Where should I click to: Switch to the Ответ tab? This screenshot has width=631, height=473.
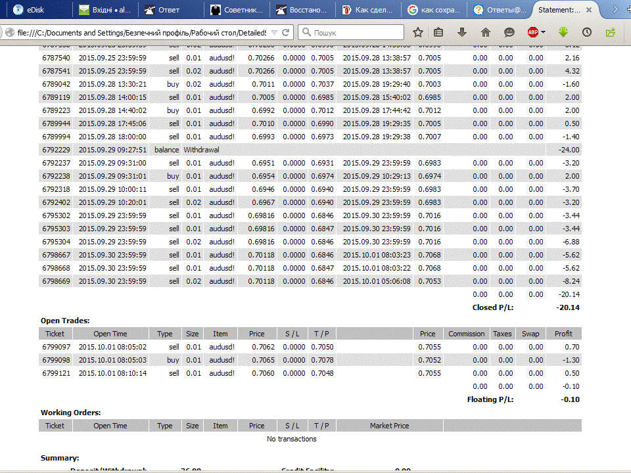click(x=171, y=10)
